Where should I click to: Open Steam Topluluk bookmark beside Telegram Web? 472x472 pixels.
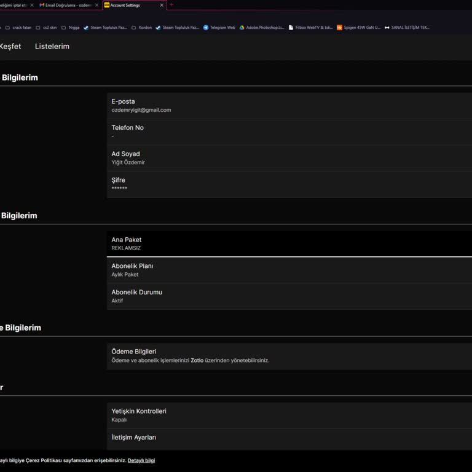coord(177,28)
